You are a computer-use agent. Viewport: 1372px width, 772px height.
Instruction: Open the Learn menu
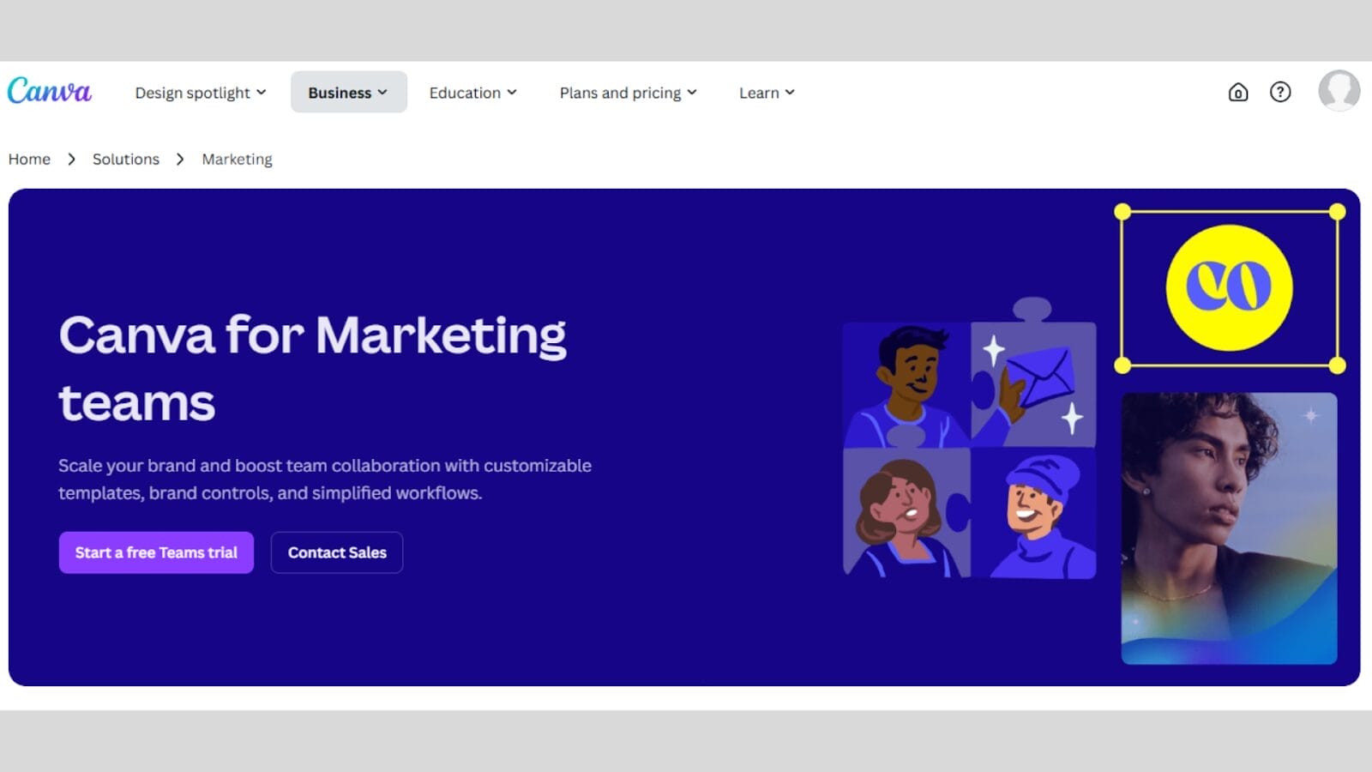click(767, 93)
